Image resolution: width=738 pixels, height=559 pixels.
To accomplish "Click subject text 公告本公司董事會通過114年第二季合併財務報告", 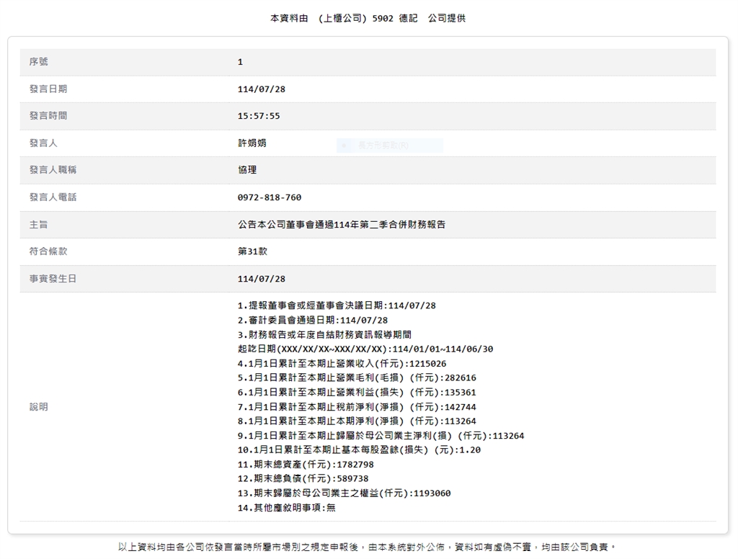I will pyautogui.click(x=341, y=225).
